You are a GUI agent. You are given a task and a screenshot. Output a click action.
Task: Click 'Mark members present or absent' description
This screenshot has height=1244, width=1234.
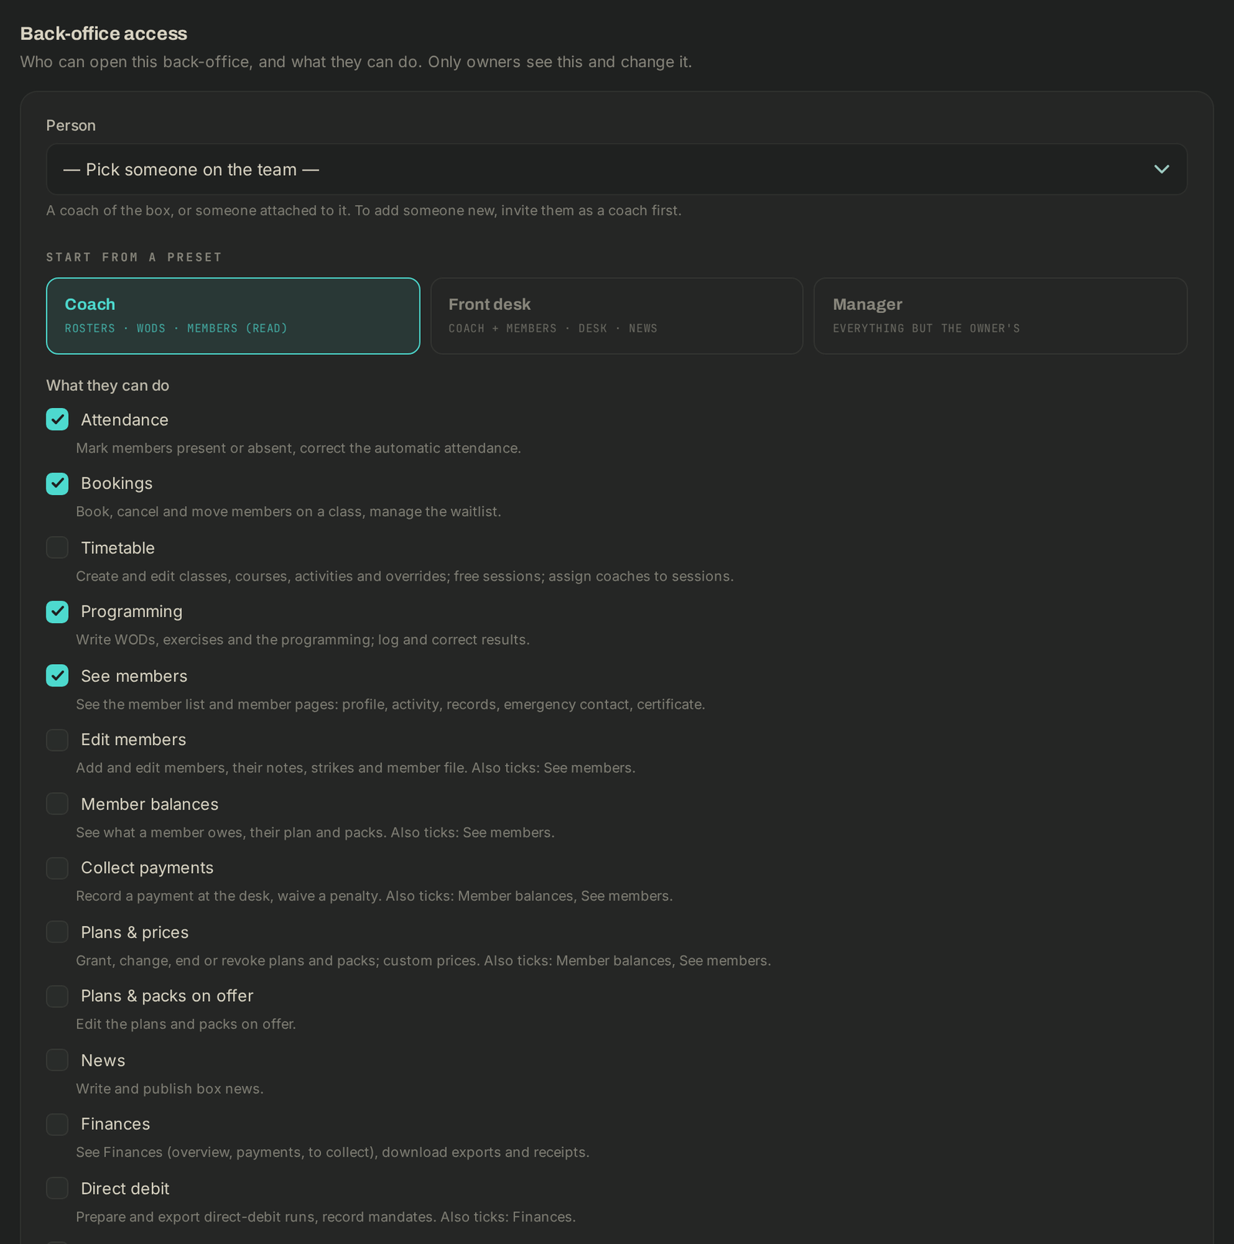click(298, 448)
